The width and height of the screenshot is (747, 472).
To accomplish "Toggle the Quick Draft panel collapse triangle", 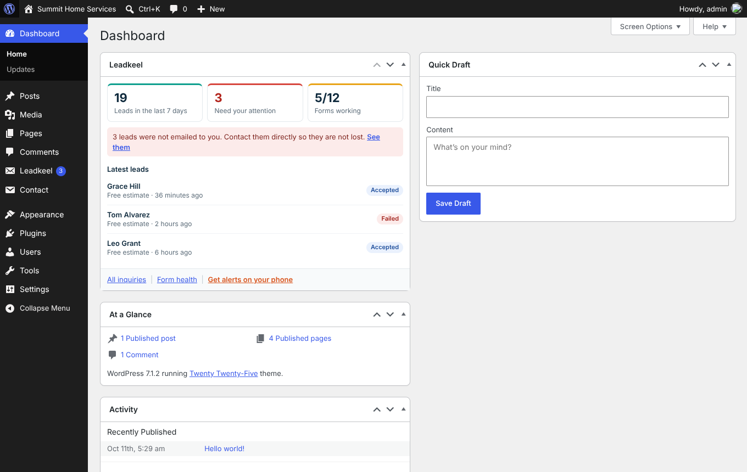I will [x=729, y=64].
